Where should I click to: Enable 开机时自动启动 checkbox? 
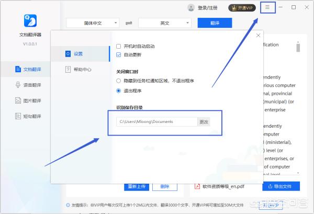coord(119,47)
